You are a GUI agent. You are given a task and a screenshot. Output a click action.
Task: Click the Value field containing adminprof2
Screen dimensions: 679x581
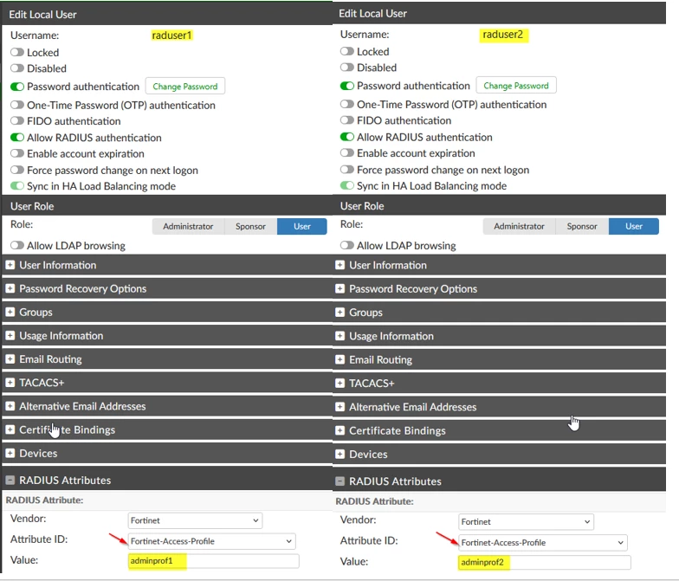click(544, 563)
